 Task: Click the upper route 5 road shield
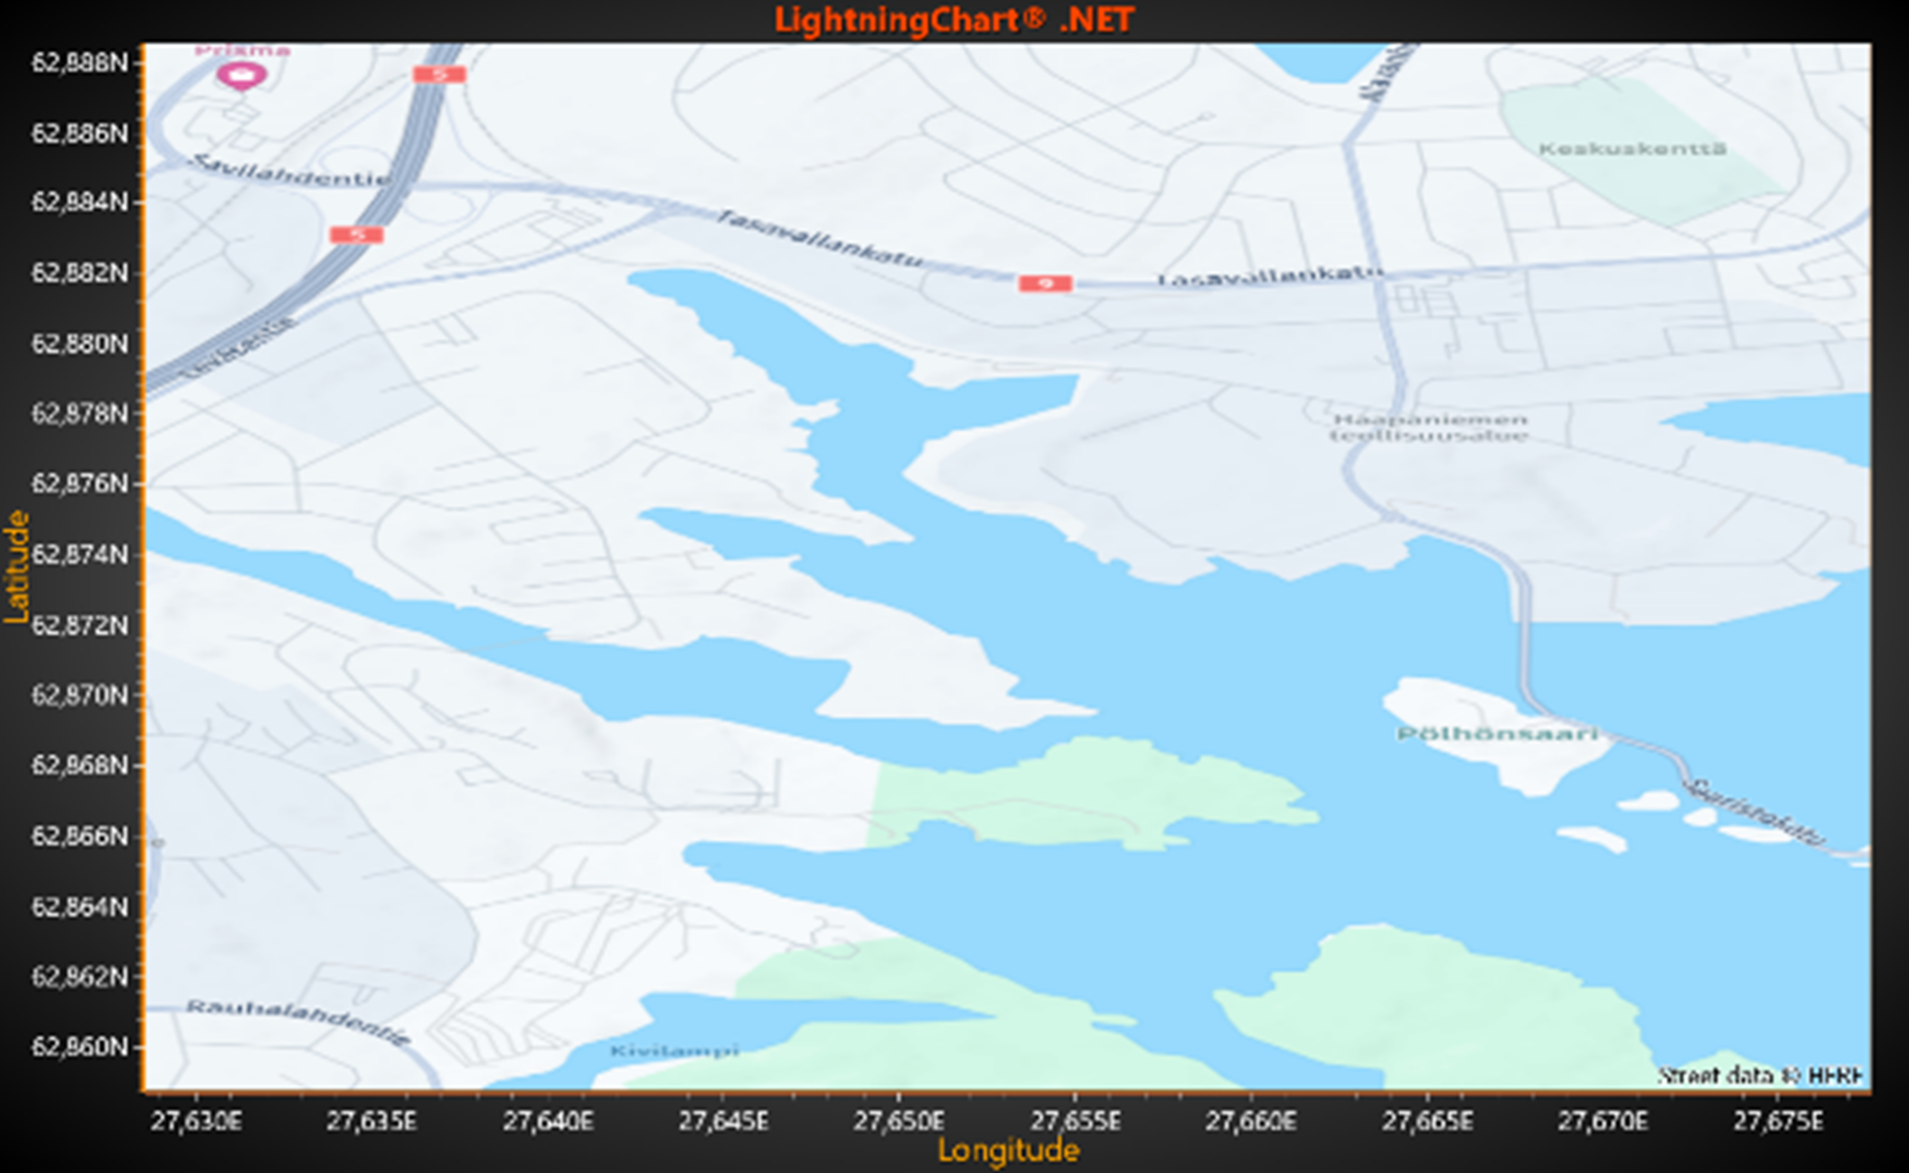click(x=439, y=74)
